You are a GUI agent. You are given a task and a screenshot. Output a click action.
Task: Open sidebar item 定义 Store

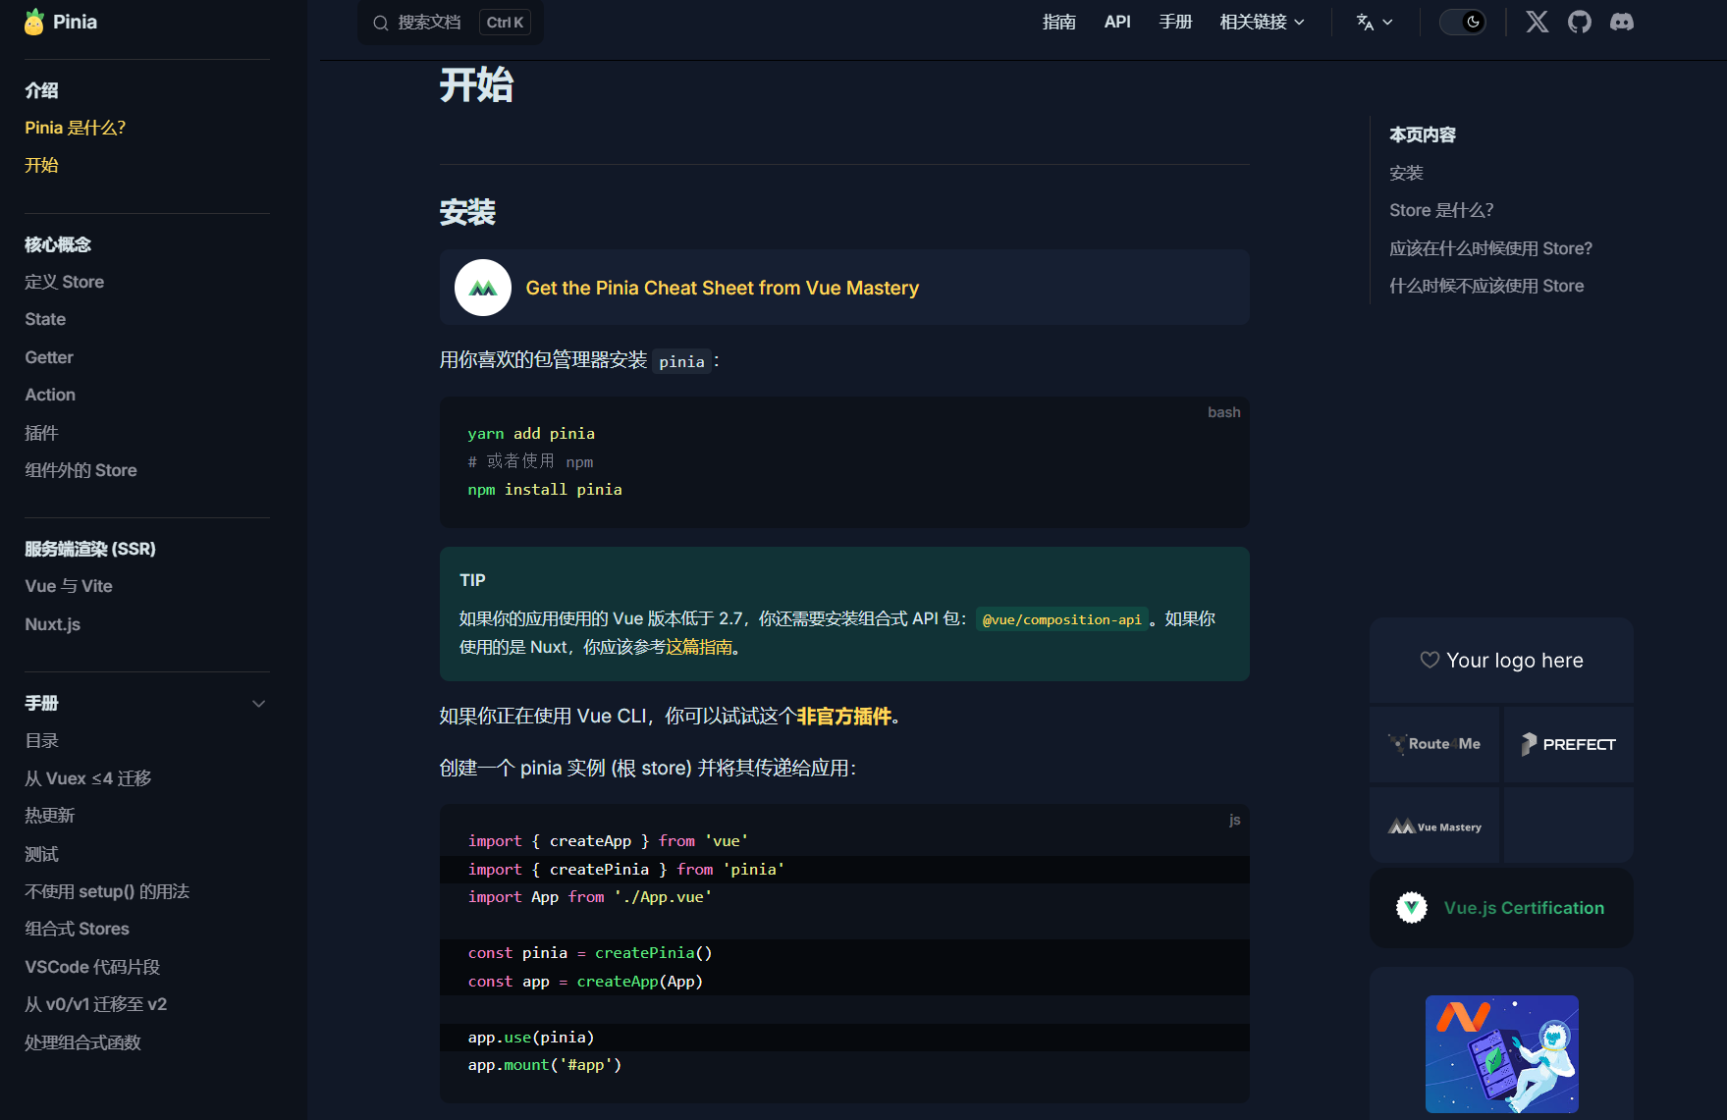[65, 282]
